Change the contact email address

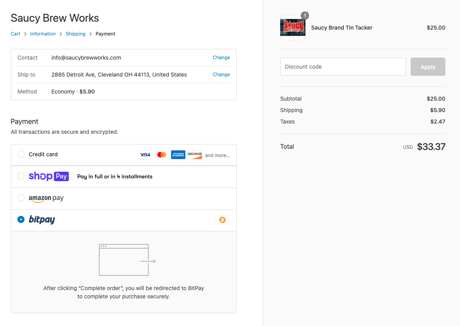tap(221, 57)
